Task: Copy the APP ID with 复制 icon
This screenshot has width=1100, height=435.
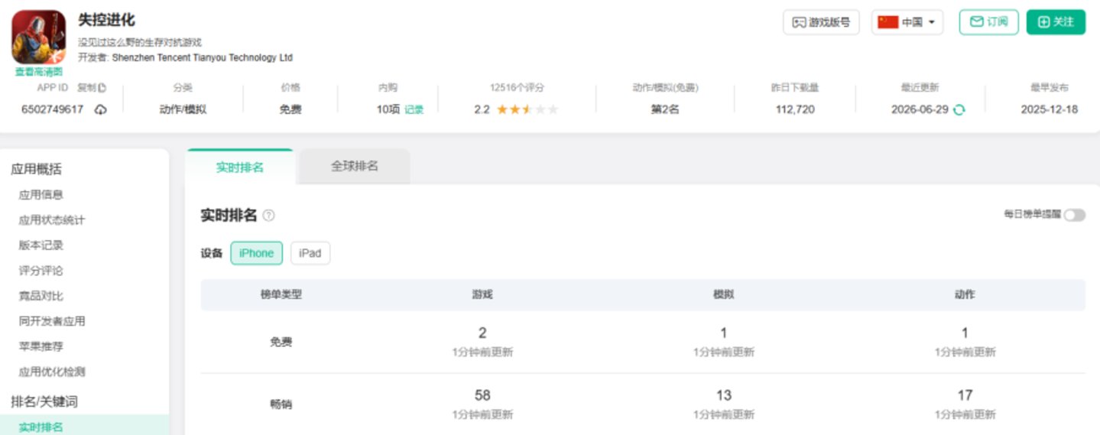Action: point(92,88)
